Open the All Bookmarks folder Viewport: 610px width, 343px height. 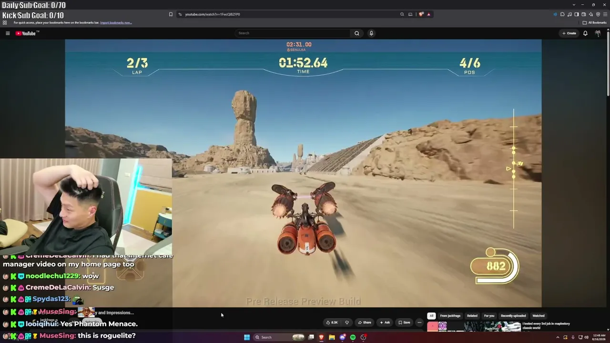click(x=594, y=22)
